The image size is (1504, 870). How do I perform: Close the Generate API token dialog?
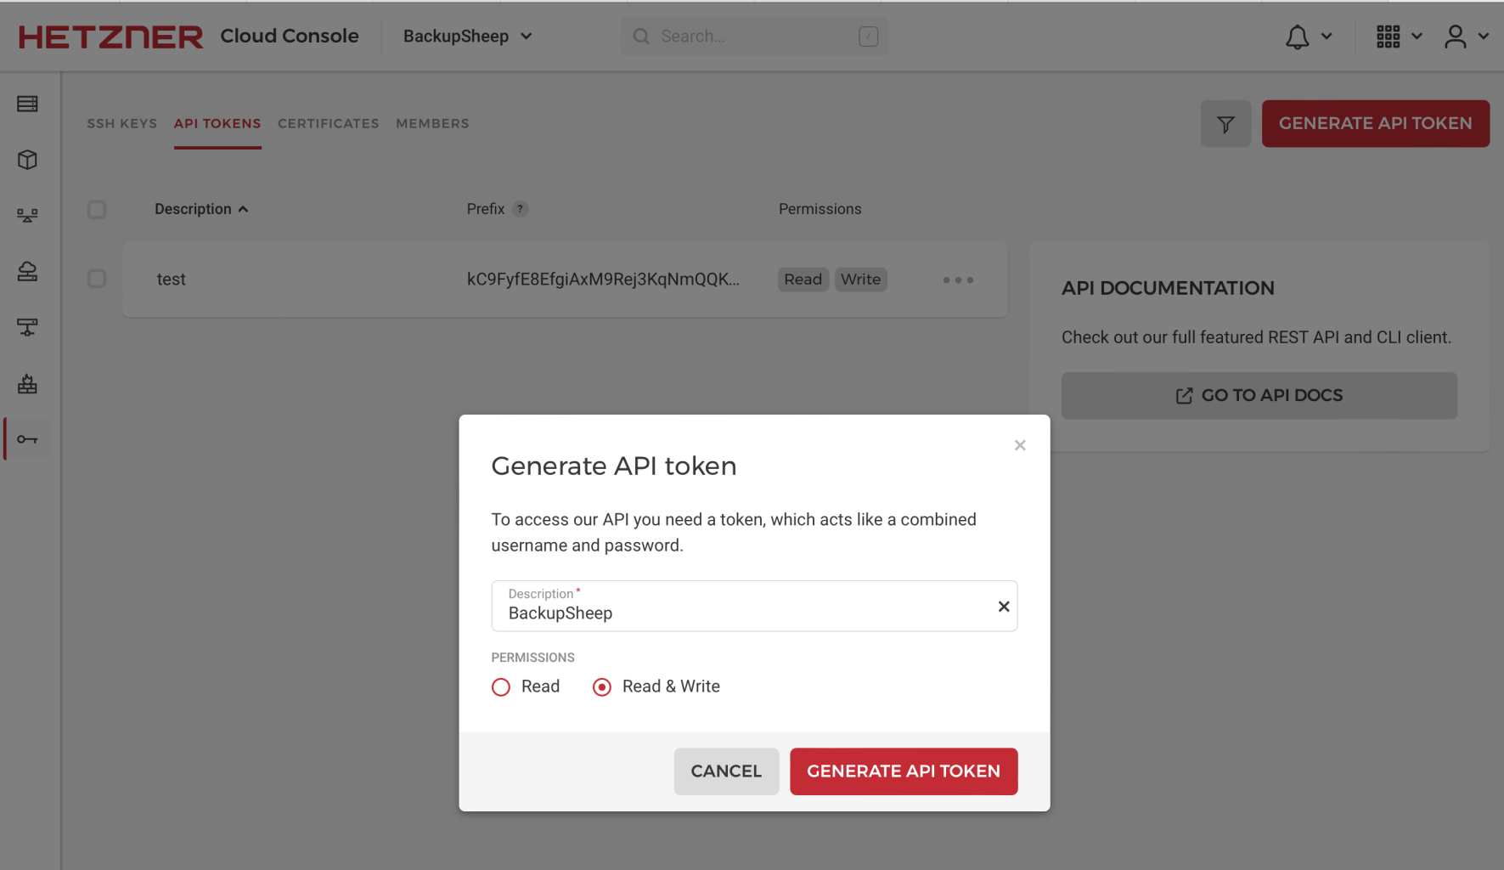pos(1020,445)
